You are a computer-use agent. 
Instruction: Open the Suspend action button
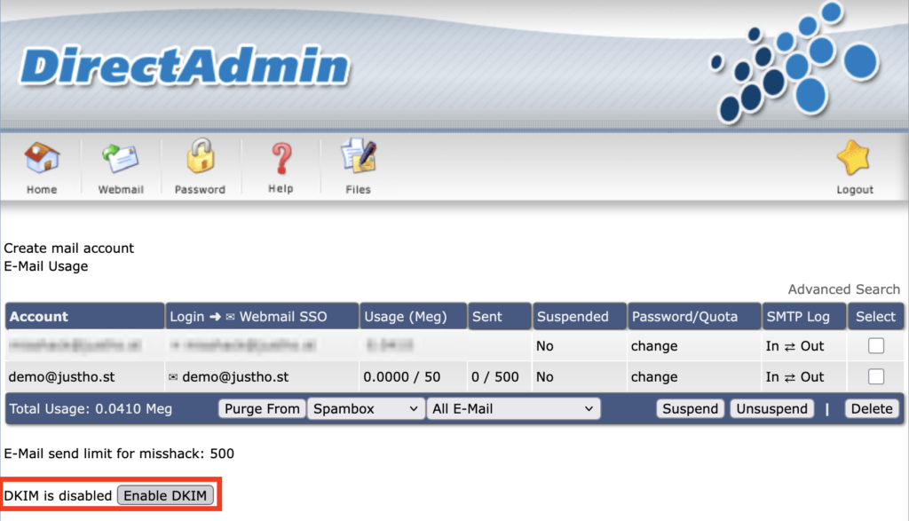690,408
